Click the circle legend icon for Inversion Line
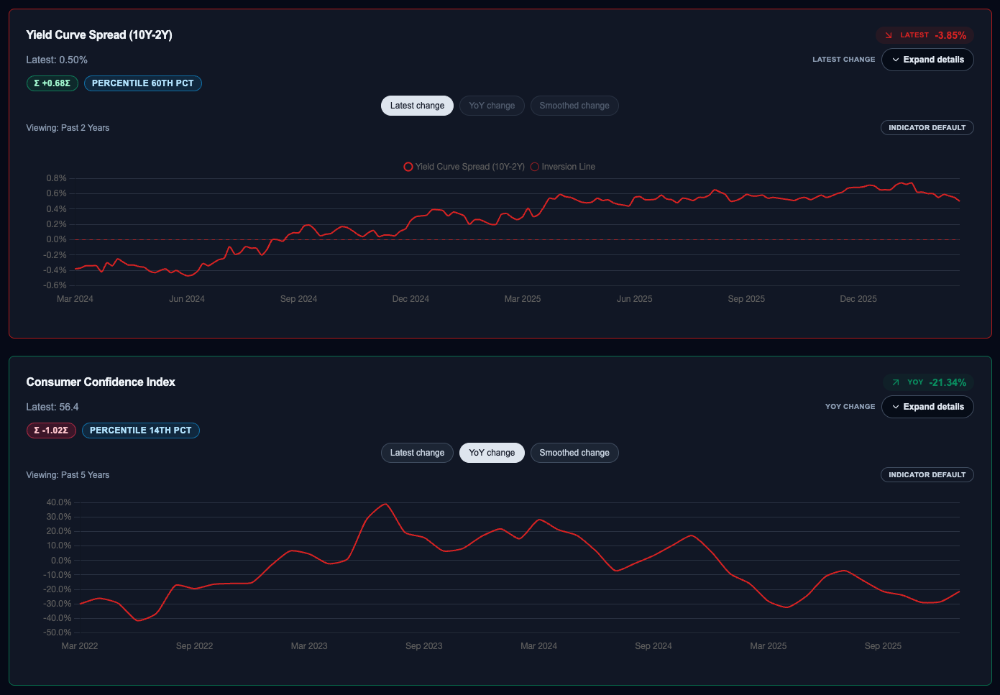The image size is (1000, 695). click(x=534, y=166)
